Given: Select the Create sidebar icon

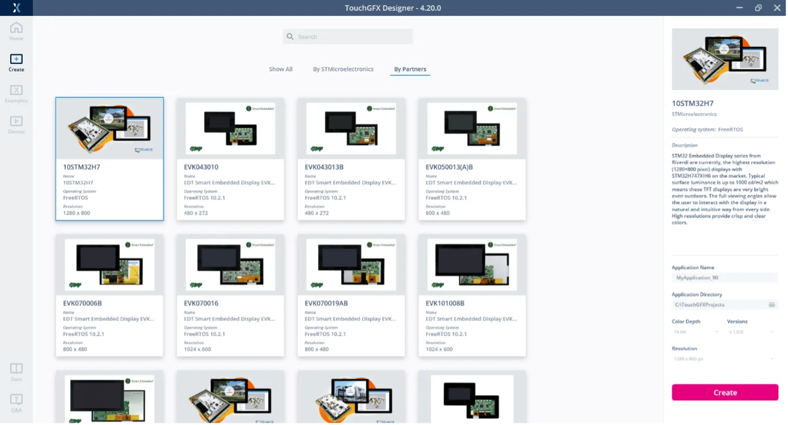Looking at the screenshot, I should click(16, 59).
